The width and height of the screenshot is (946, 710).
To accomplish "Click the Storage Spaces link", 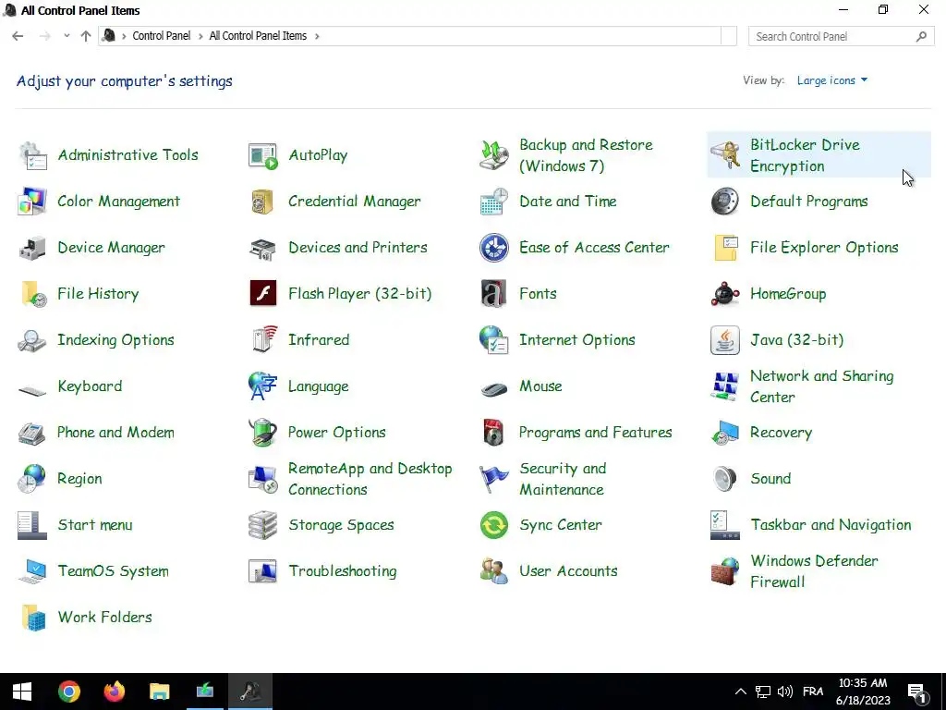I will [x=341, y=525].
